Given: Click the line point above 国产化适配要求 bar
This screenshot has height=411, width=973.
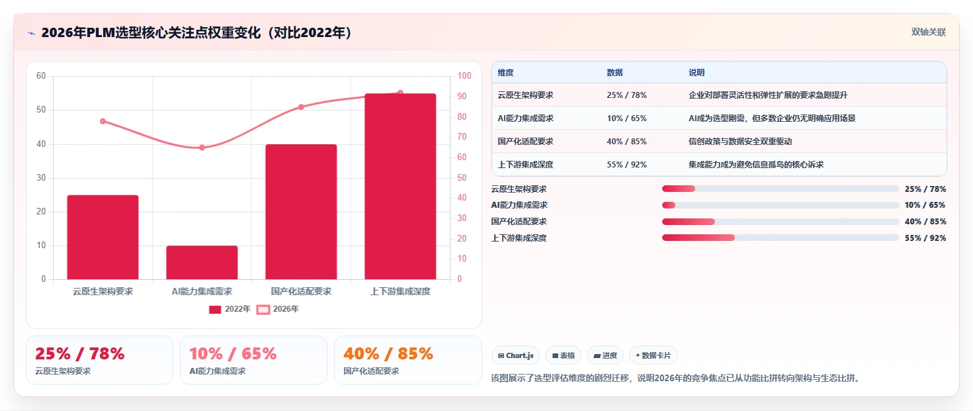Looking at the screenshot, I should tap(301, 107).
